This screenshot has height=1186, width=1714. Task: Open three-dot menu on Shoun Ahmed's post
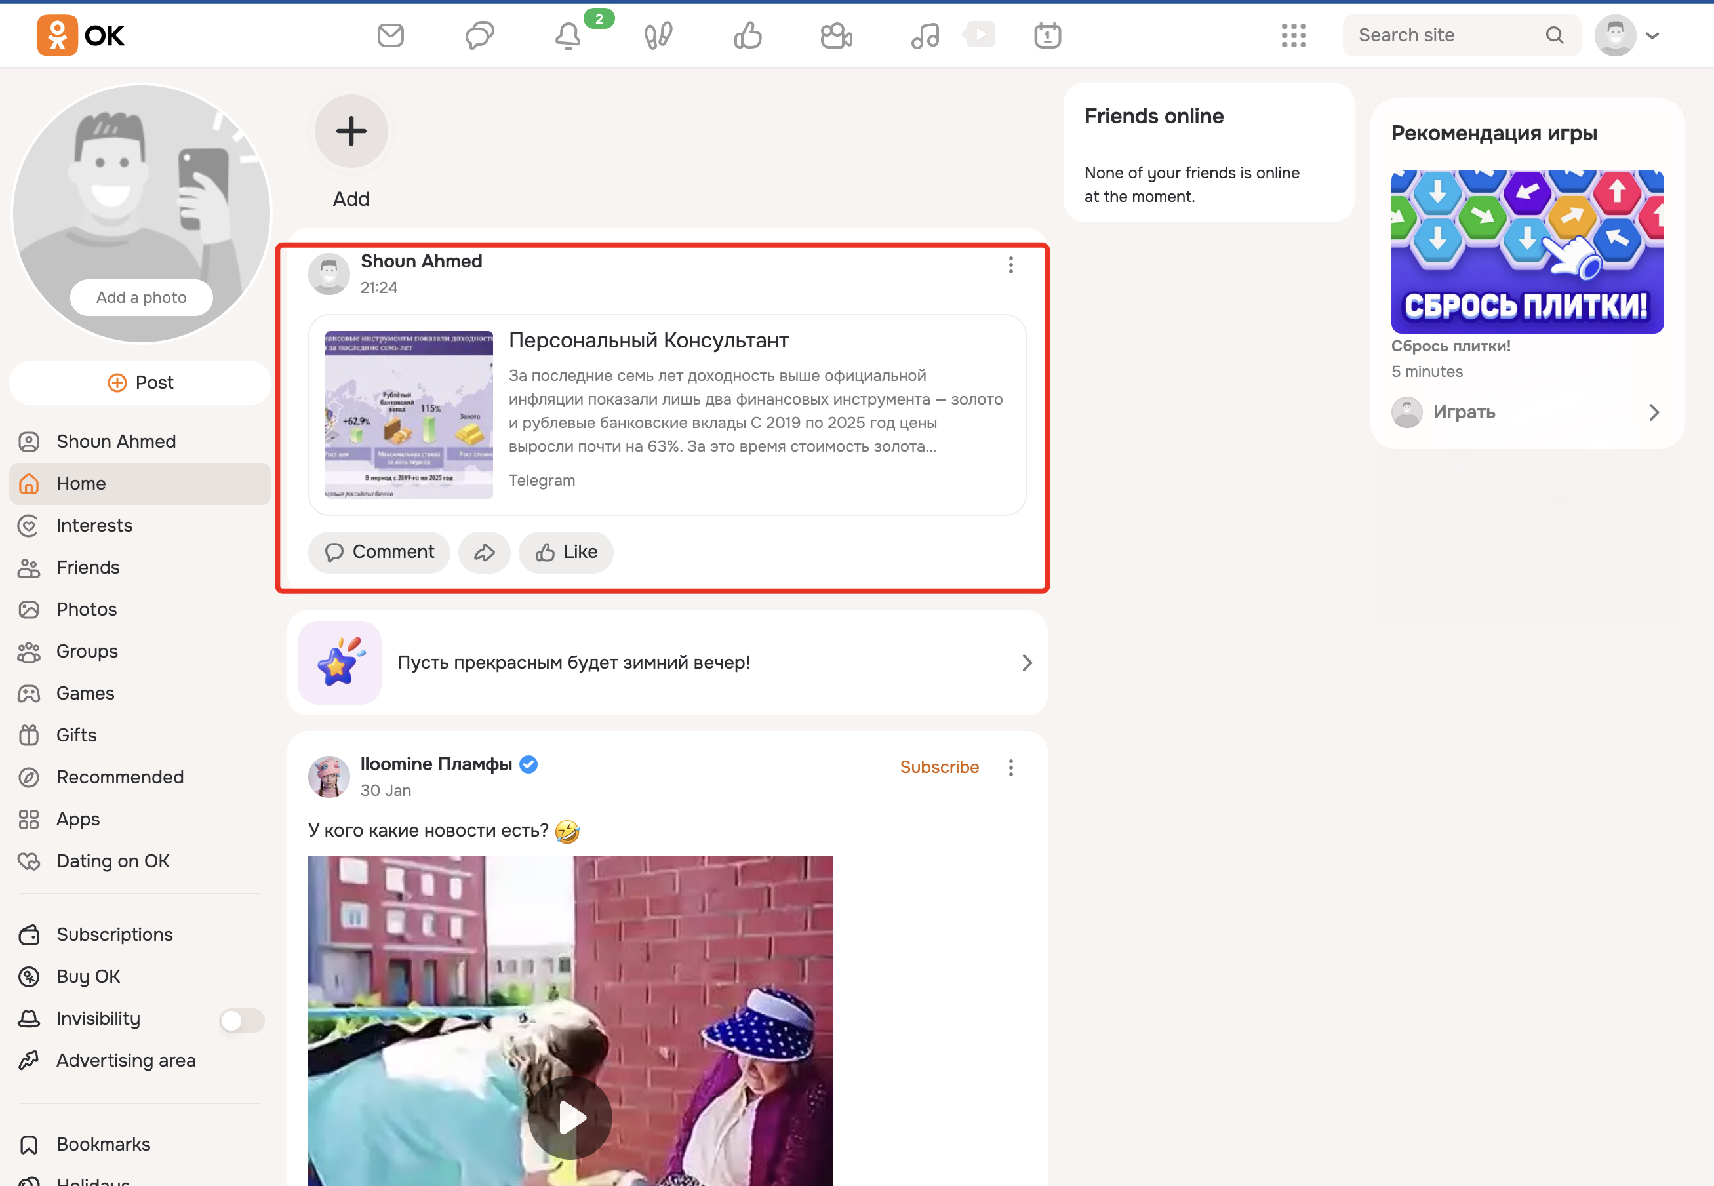pos(1010,266)
